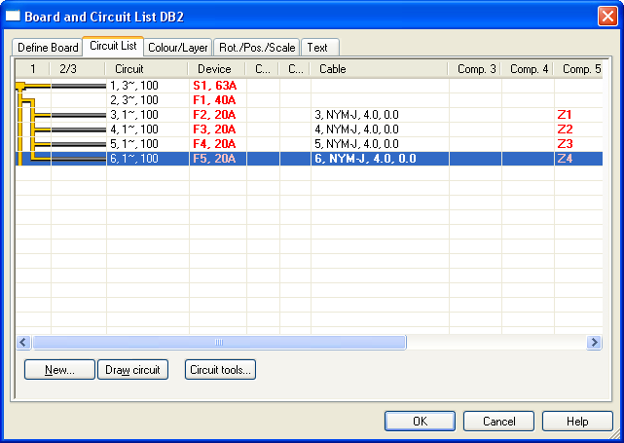Screen dimensions: 624x443
Task: Click the Draw circuit button
Action: point(132,370)
